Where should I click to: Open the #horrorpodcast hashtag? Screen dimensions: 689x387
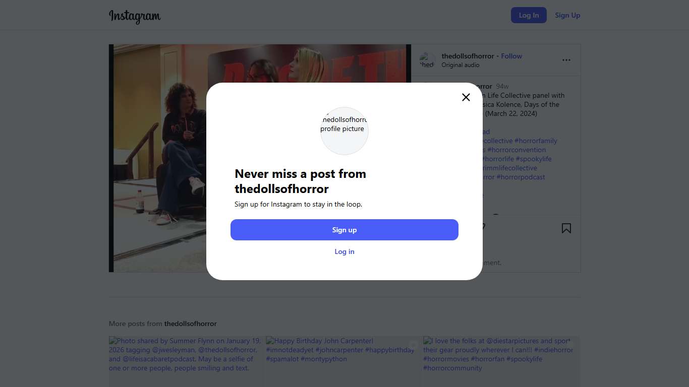pos(521,177)
